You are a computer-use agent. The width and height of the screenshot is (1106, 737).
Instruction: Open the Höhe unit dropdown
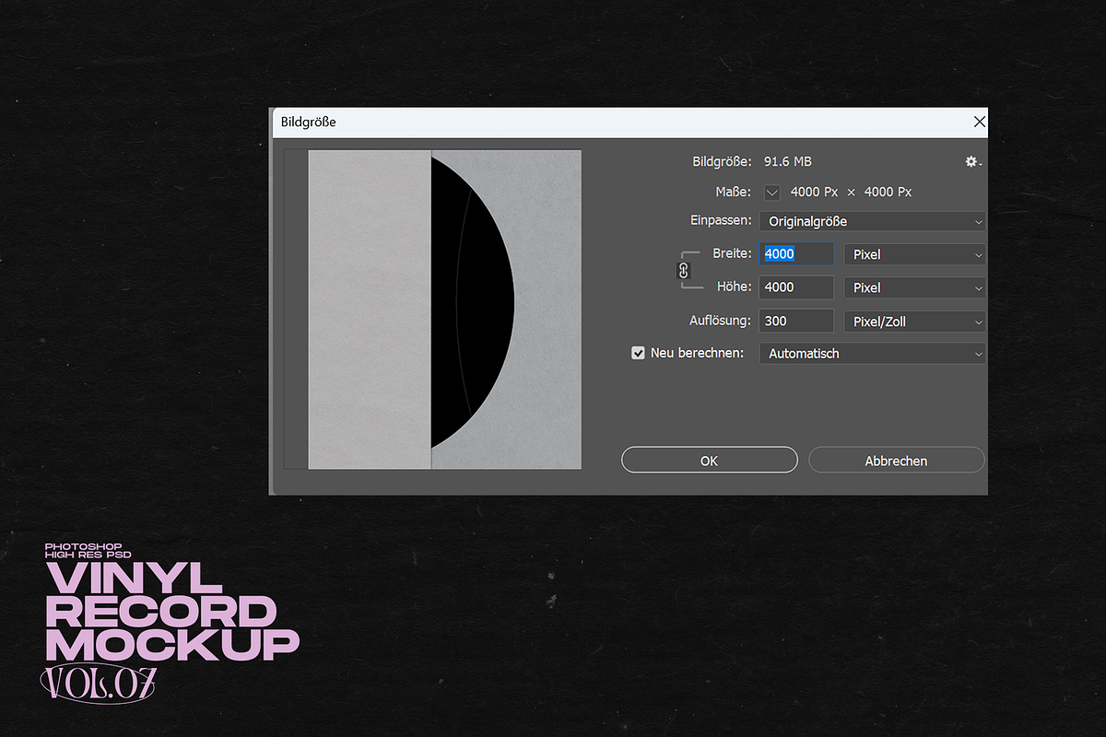coord(914,287)
